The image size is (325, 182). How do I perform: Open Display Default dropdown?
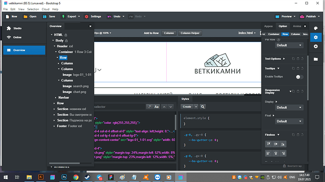289,108
